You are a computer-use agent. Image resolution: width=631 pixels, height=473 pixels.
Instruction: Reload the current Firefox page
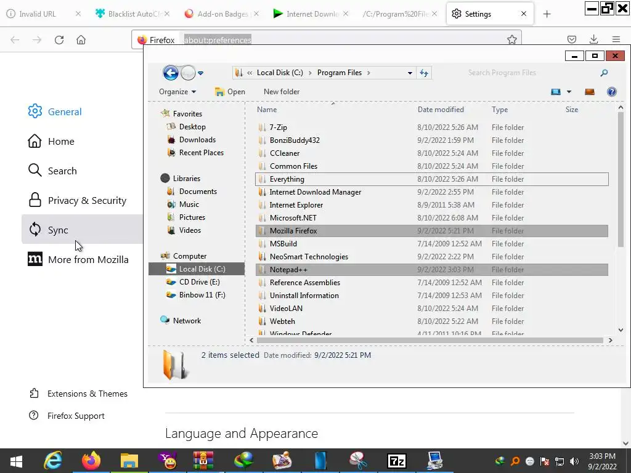[x=59, y=40]
